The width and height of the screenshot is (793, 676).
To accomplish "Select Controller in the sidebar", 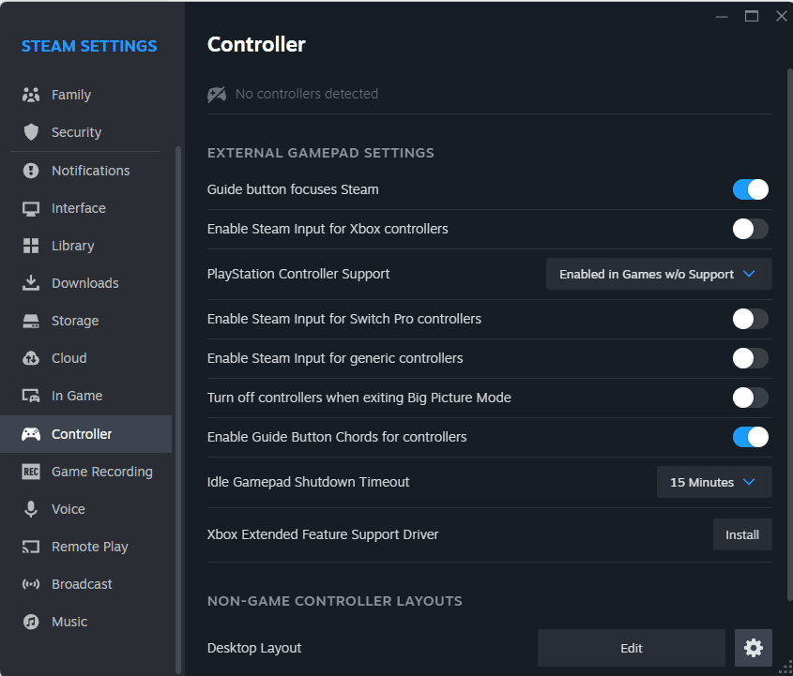I will coord(86,434).
